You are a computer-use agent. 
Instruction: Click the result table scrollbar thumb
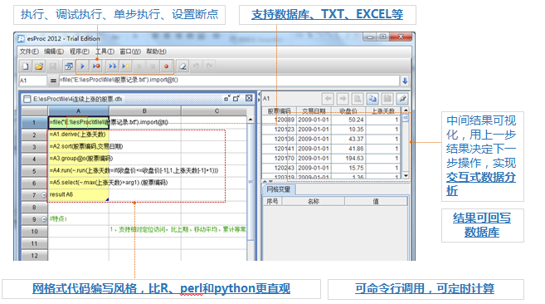click(x=406, y=118)
